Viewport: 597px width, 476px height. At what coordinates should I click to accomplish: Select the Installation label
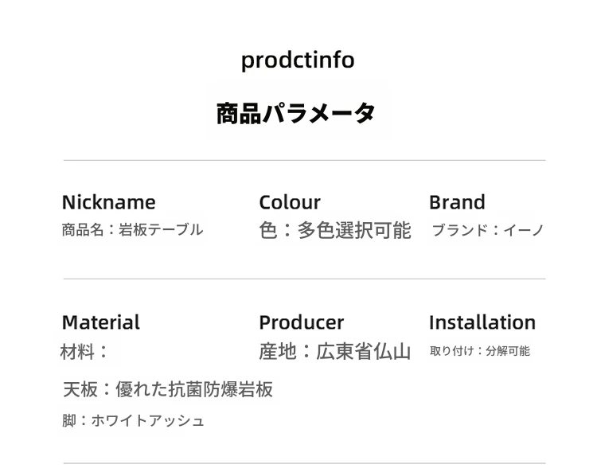click(x=482, y=322)
